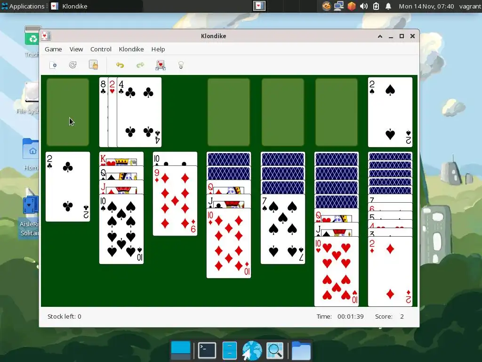Click the Klondike taskbar button
The width and height of the screenshot is (482, 362).
pos(96,6)
